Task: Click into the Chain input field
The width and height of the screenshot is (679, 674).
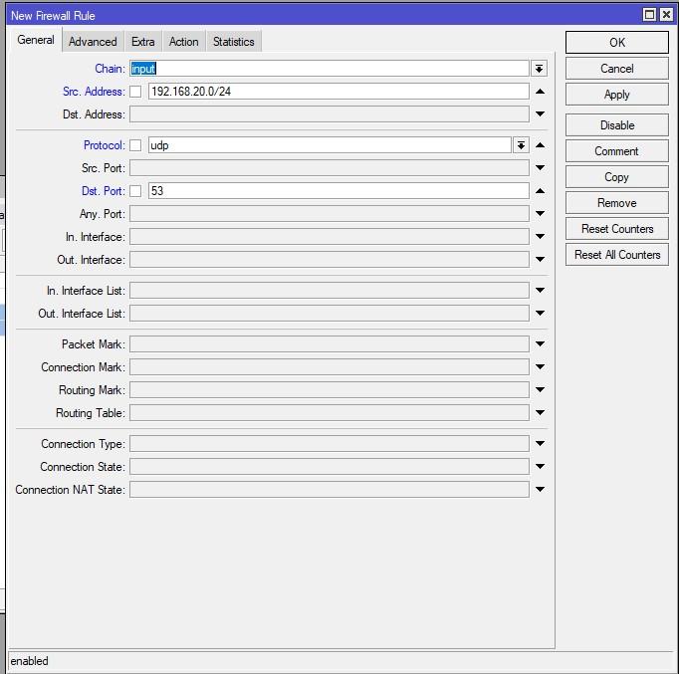Action: [330, 69]
